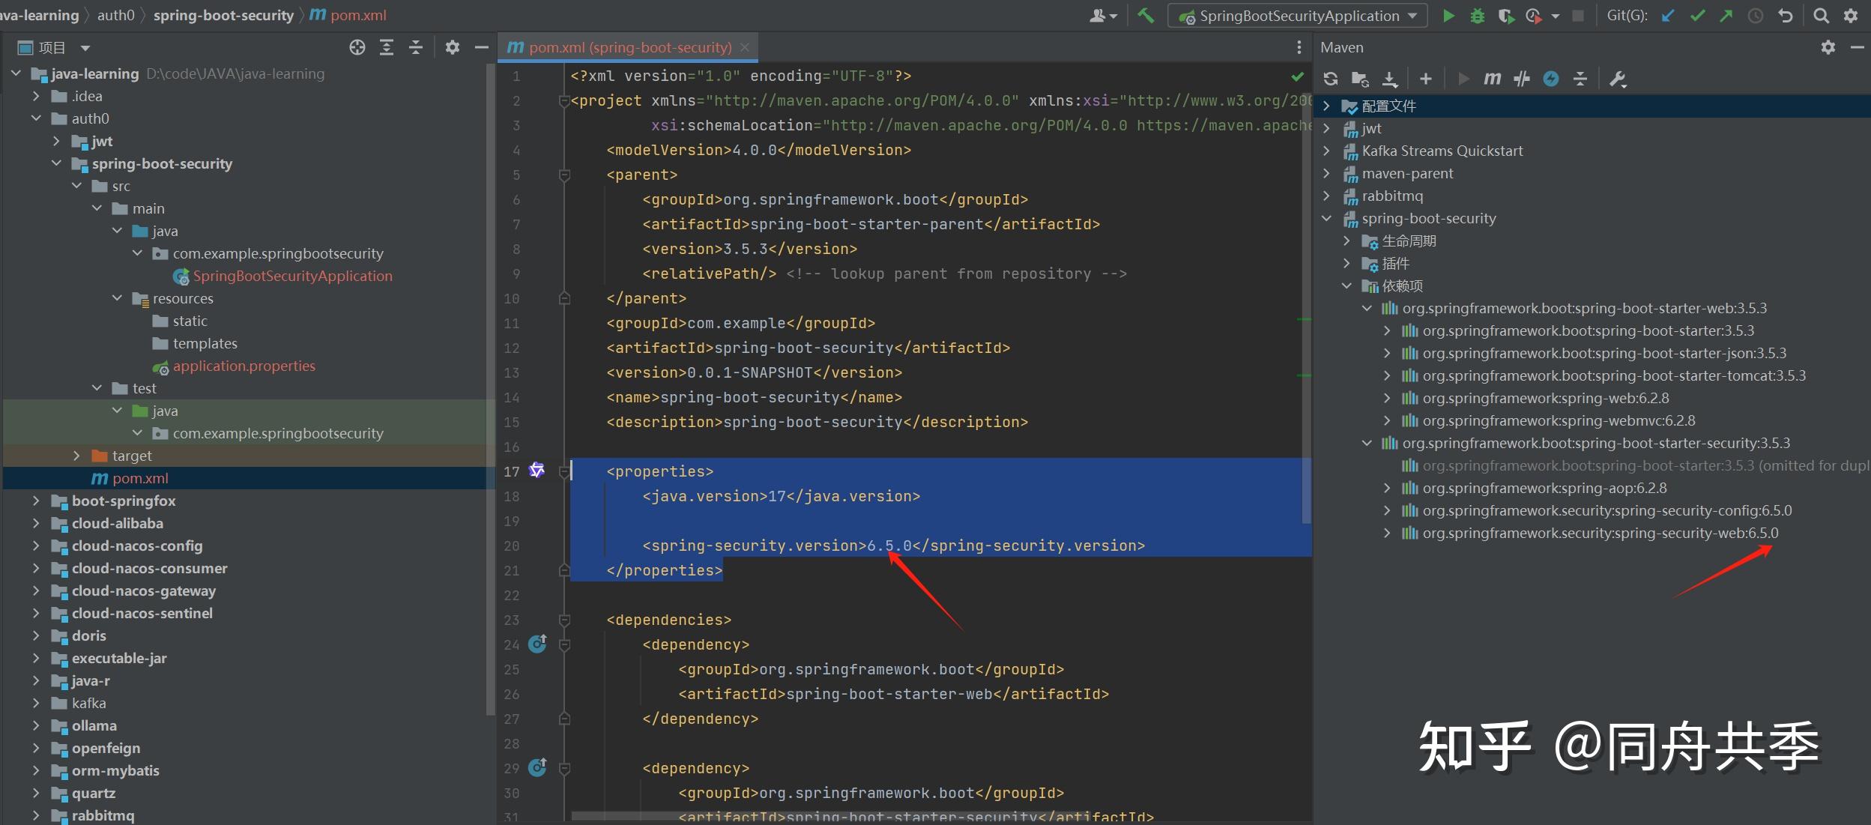Run SpringBootSecurityApplication with green play button
1871x825 pixels.
[1448, 16]
